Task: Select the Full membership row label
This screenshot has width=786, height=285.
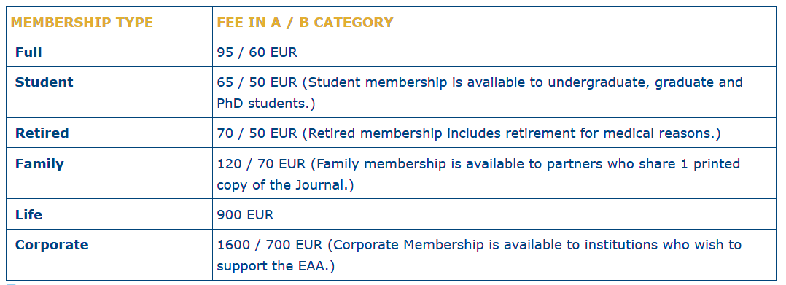Action: pyautogui.click(x=28, y=52)
